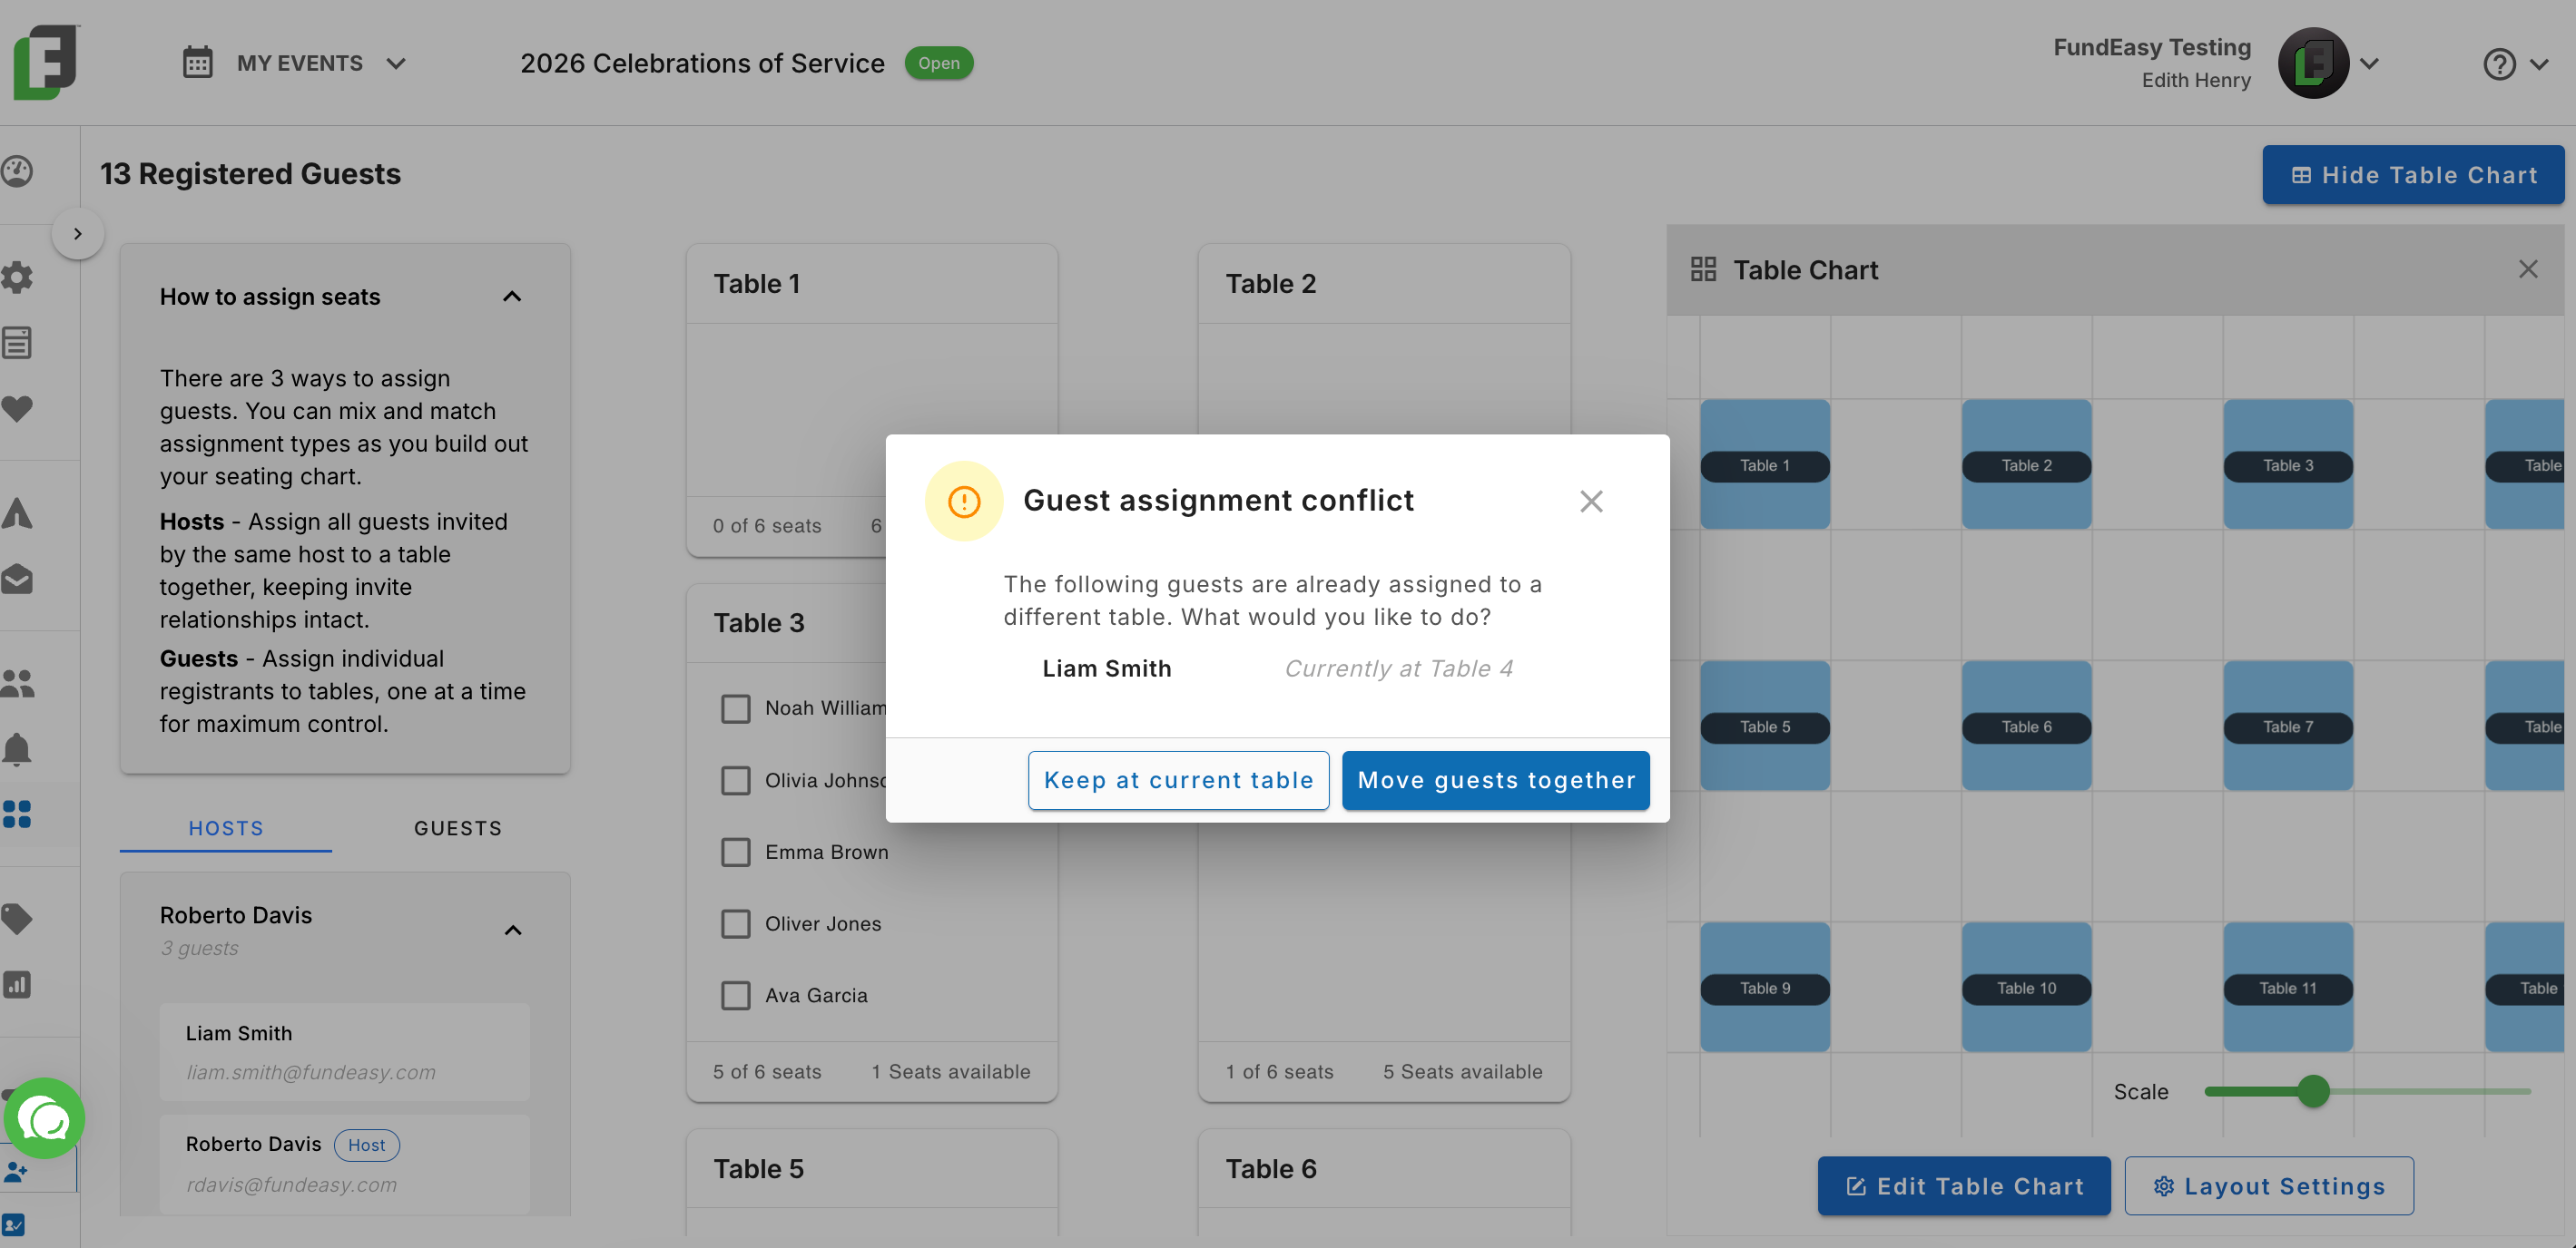Viewport: 2576px width, 1248px height.
Task: Click Keep at current table button
Action: tap(1178, 780)
